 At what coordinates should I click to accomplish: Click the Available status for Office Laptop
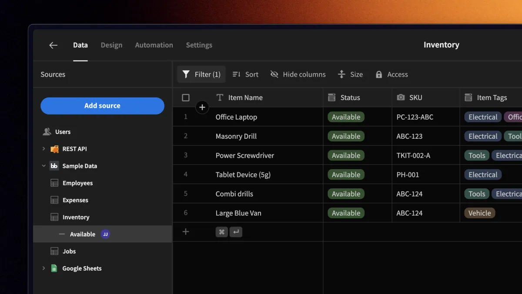point(346,117)
